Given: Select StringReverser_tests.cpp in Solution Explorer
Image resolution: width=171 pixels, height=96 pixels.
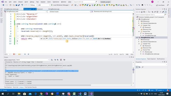Looking at the screenshot, I should (x=152, y=54).
